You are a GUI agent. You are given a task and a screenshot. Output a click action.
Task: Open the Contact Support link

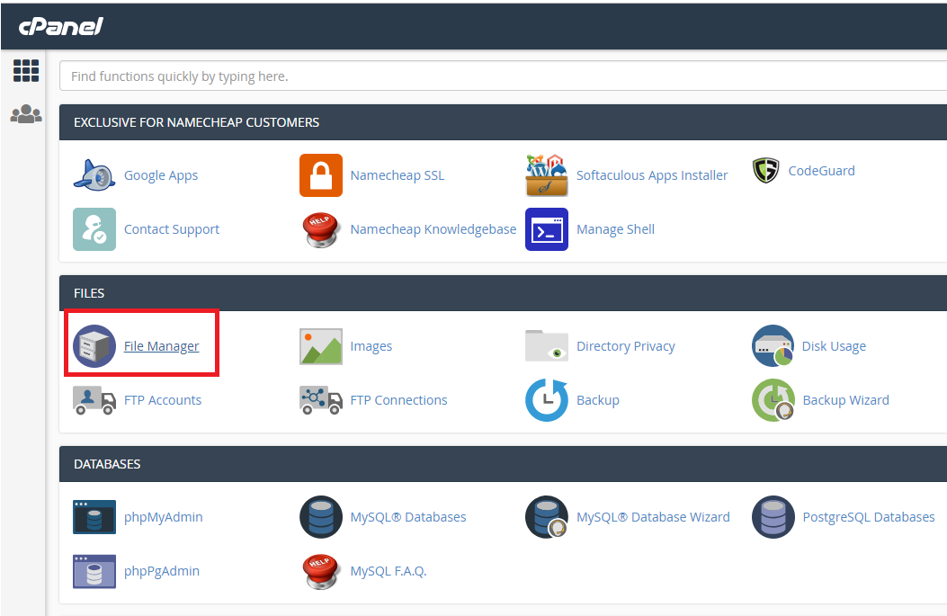(x=172, y=229)
